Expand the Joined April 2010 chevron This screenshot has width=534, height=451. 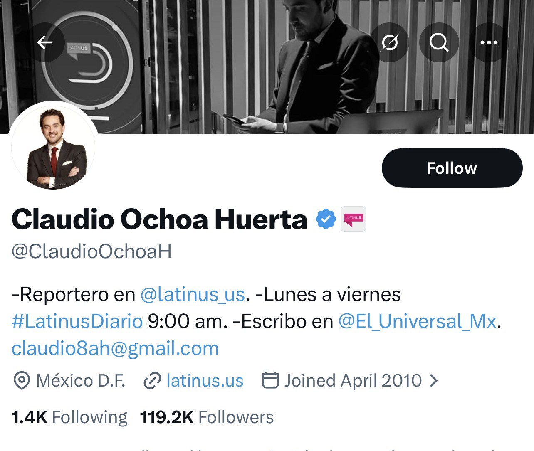pyautogui.click(x=434, y=380)
